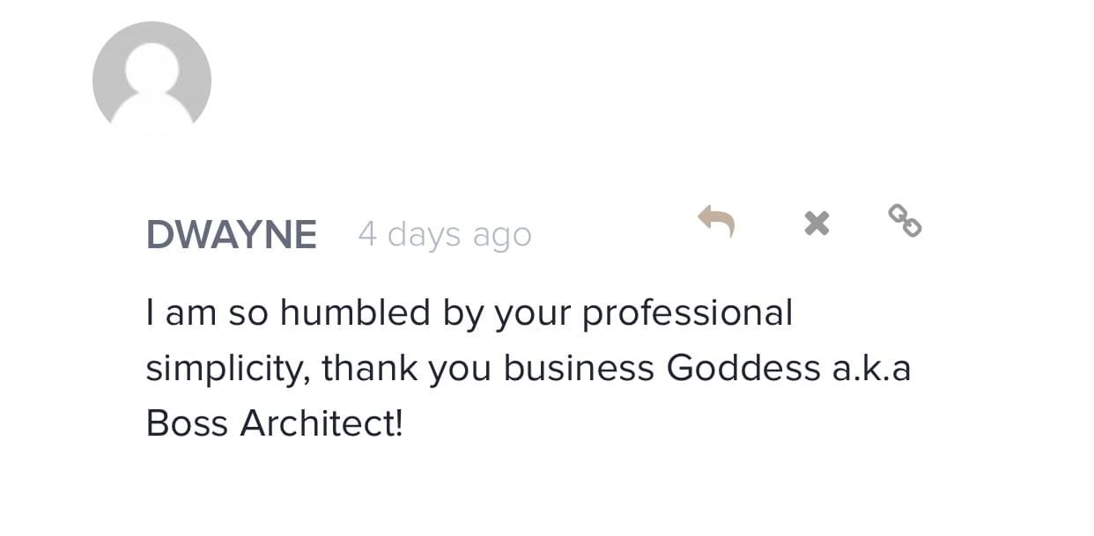Click the word "Architect!" at comment end
The width and height of the screenshot is (1094, 536).
pyautogui.click(x=322, y=423)
